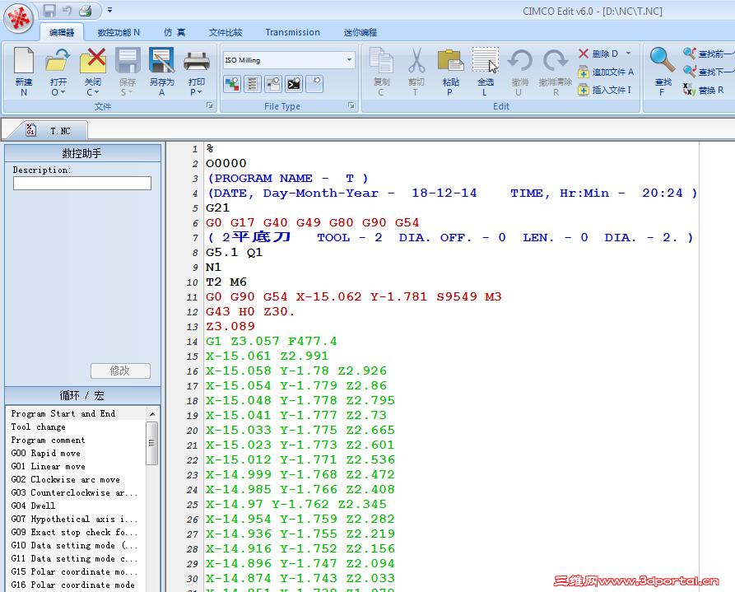Click 插入文件 I insert file
The width and height of the screenshot is (735, 592).
tap(605, 90)
